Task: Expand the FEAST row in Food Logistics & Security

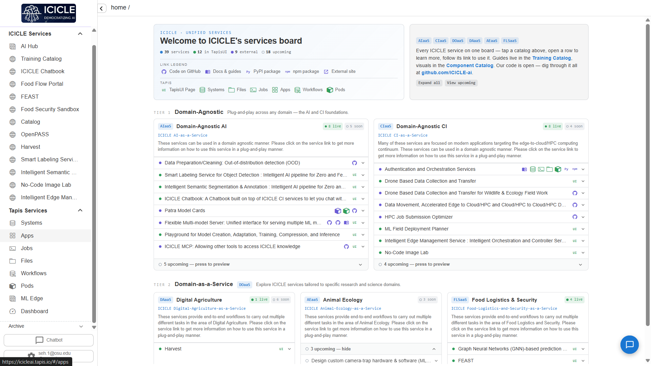Action: coord(583,361)
